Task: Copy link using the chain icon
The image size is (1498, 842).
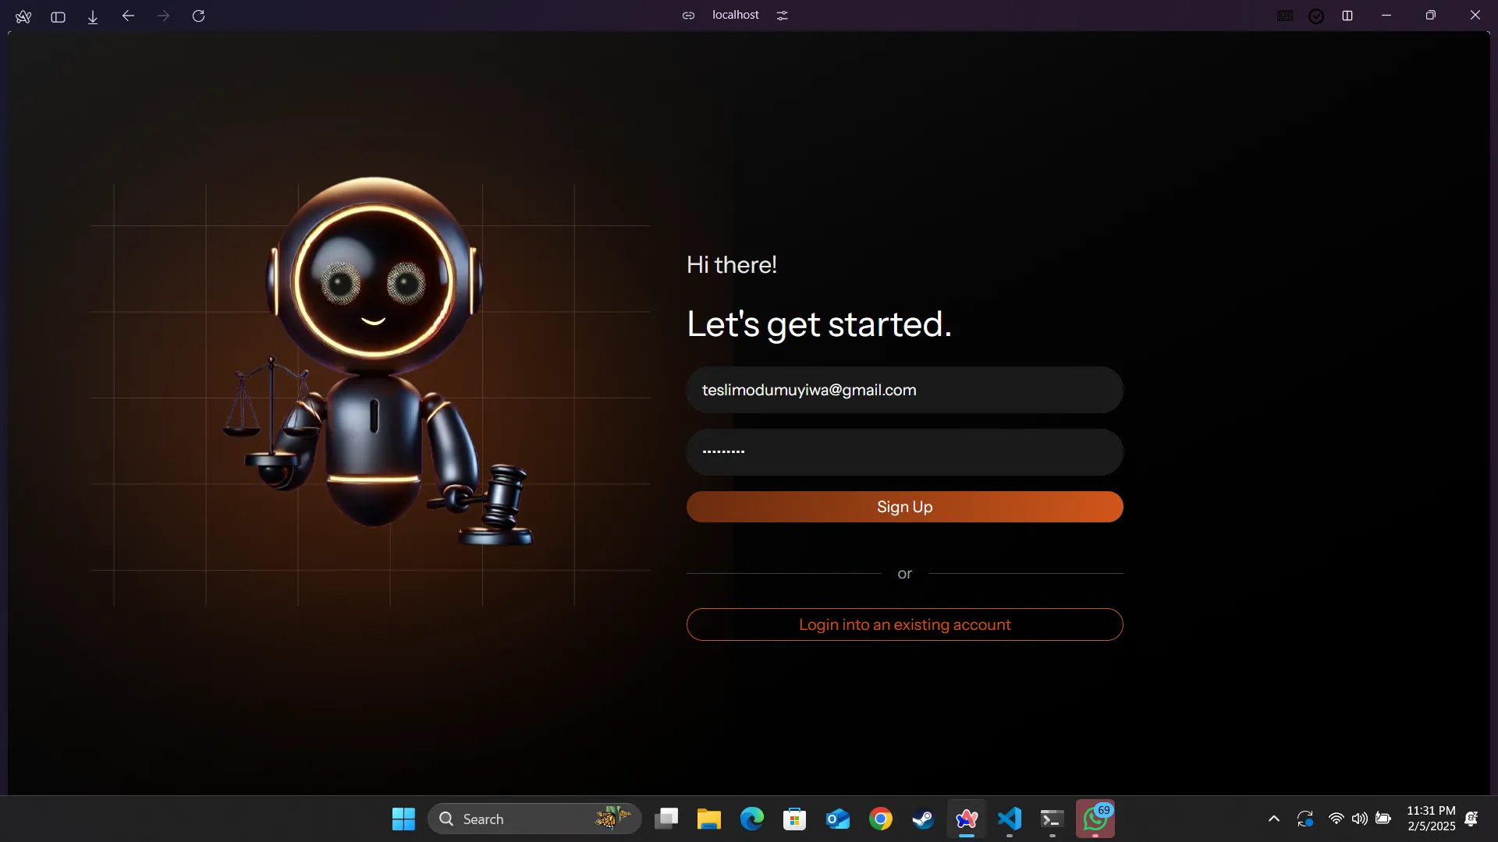Action: pos(688,16)
